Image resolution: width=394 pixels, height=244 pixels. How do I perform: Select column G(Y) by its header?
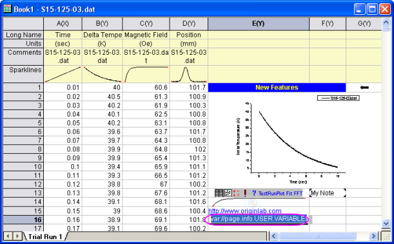[364, 24]
